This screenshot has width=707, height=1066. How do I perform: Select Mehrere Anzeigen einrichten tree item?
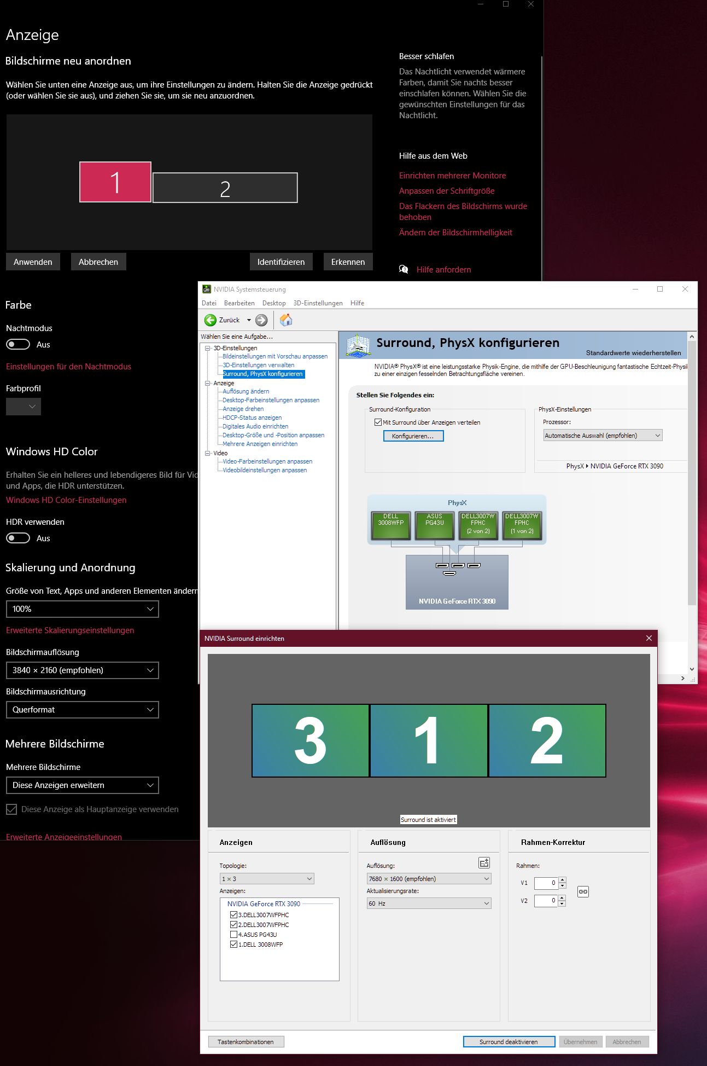pyautogui.click(x=260, y=444)
